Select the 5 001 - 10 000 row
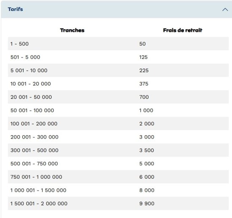Viewport: 232px width, 218px height. coord(118,71)
